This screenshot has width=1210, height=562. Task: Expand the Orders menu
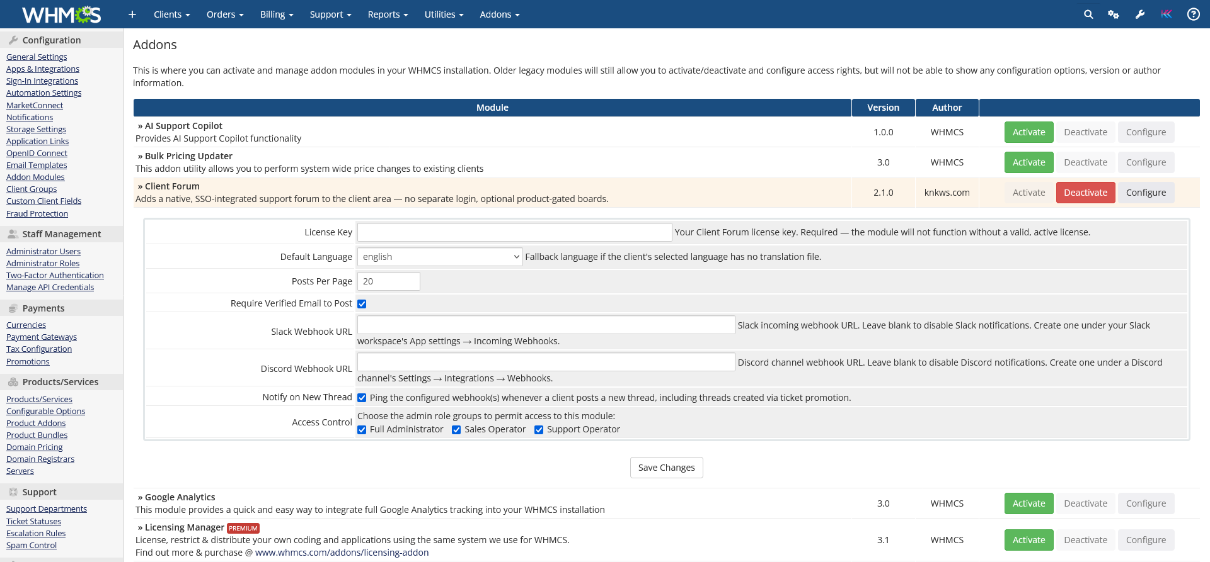tap(225, 14)
